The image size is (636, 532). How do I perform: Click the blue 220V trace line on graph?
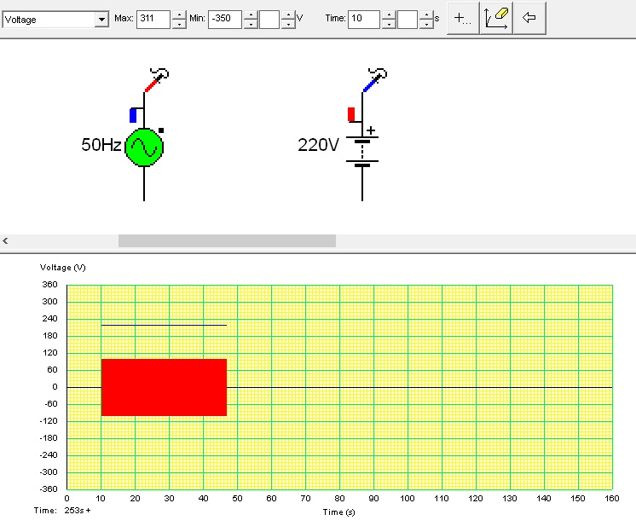164,325
